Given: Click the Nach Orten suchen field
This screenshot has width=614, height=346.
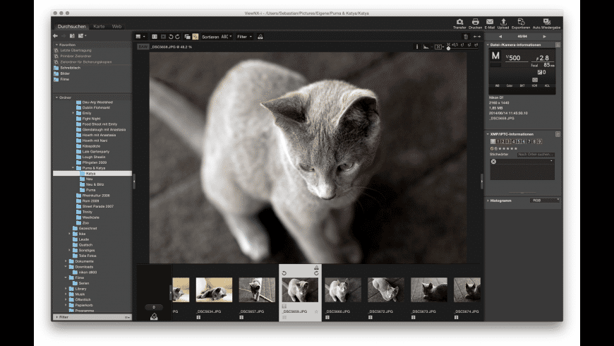Looking at the screenshot, I should [x=536, y=155].
